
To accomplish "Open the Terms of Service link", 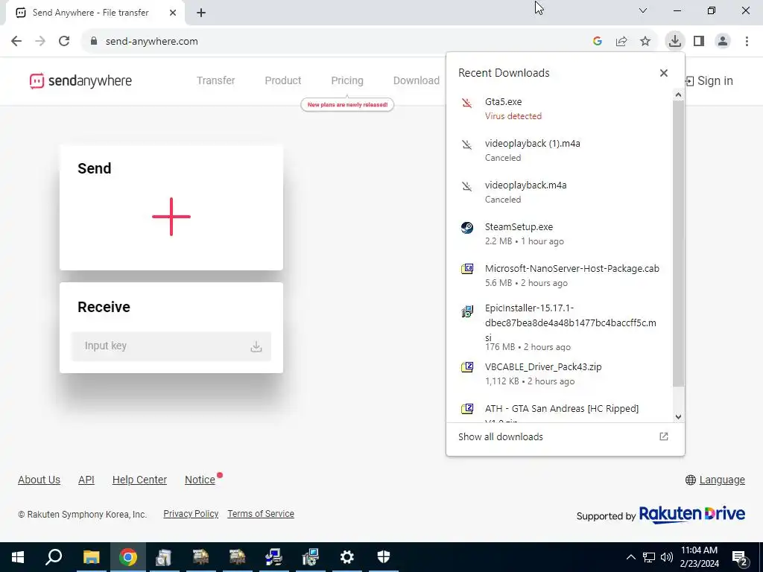I will pos(261,514).
